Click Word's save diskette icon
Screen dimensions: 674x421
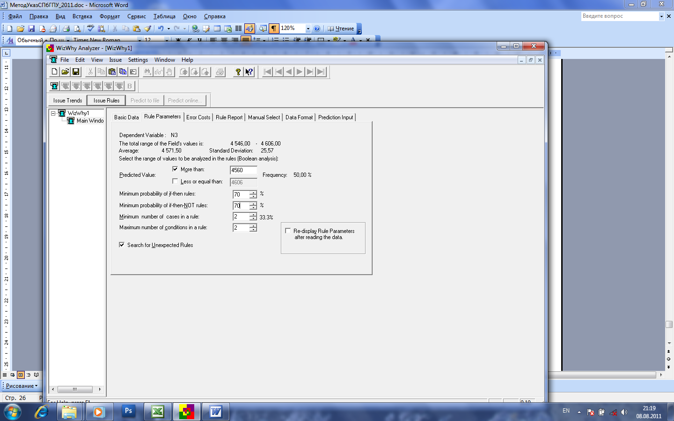click(31, 29)
